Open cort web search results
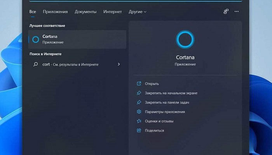This screenshot has height=155, width=272. pyautogui.click(x=77, y=64)
